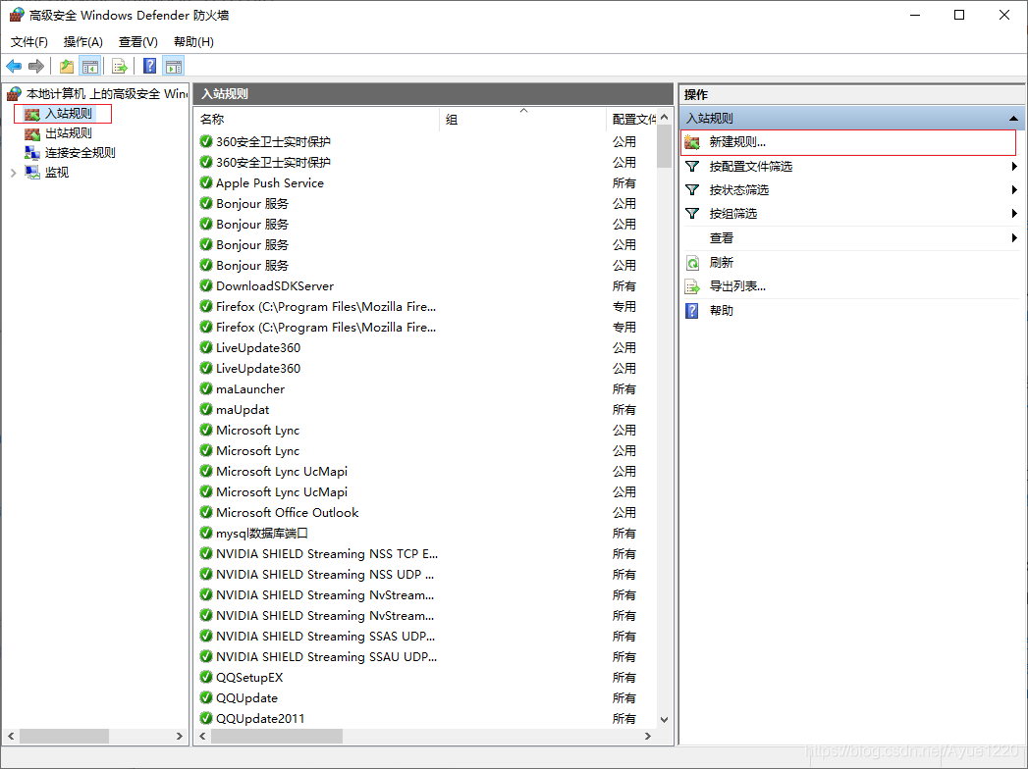Click 新建规则... in the actions pane
This screenshot has height=769, width=1028.
(x=736, y=143)
